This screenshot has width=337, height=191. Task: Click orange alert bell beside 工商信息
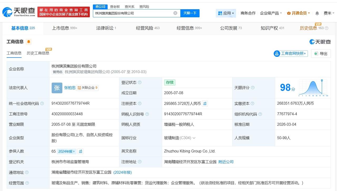[x=28, y=42]
